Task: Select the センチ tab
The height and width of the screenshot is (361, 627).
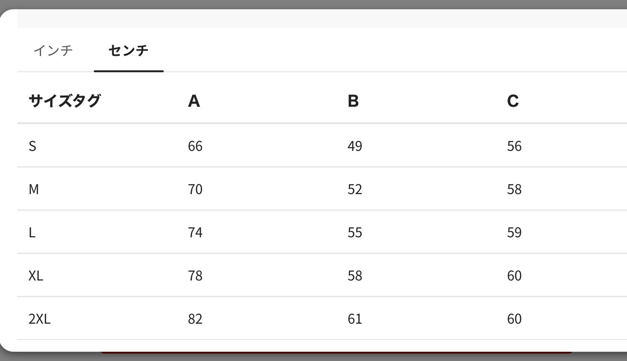Action: (x=128, y=50)
